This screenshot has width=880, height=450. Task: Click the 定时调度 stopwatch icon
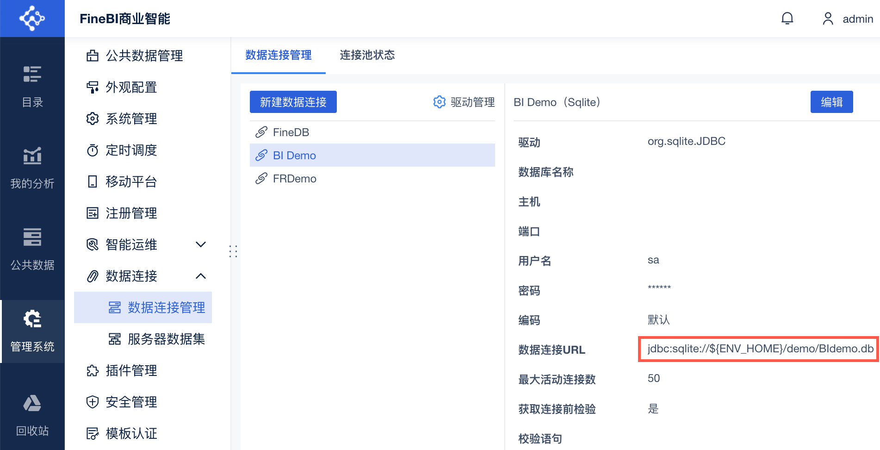(x=93, y=150)
